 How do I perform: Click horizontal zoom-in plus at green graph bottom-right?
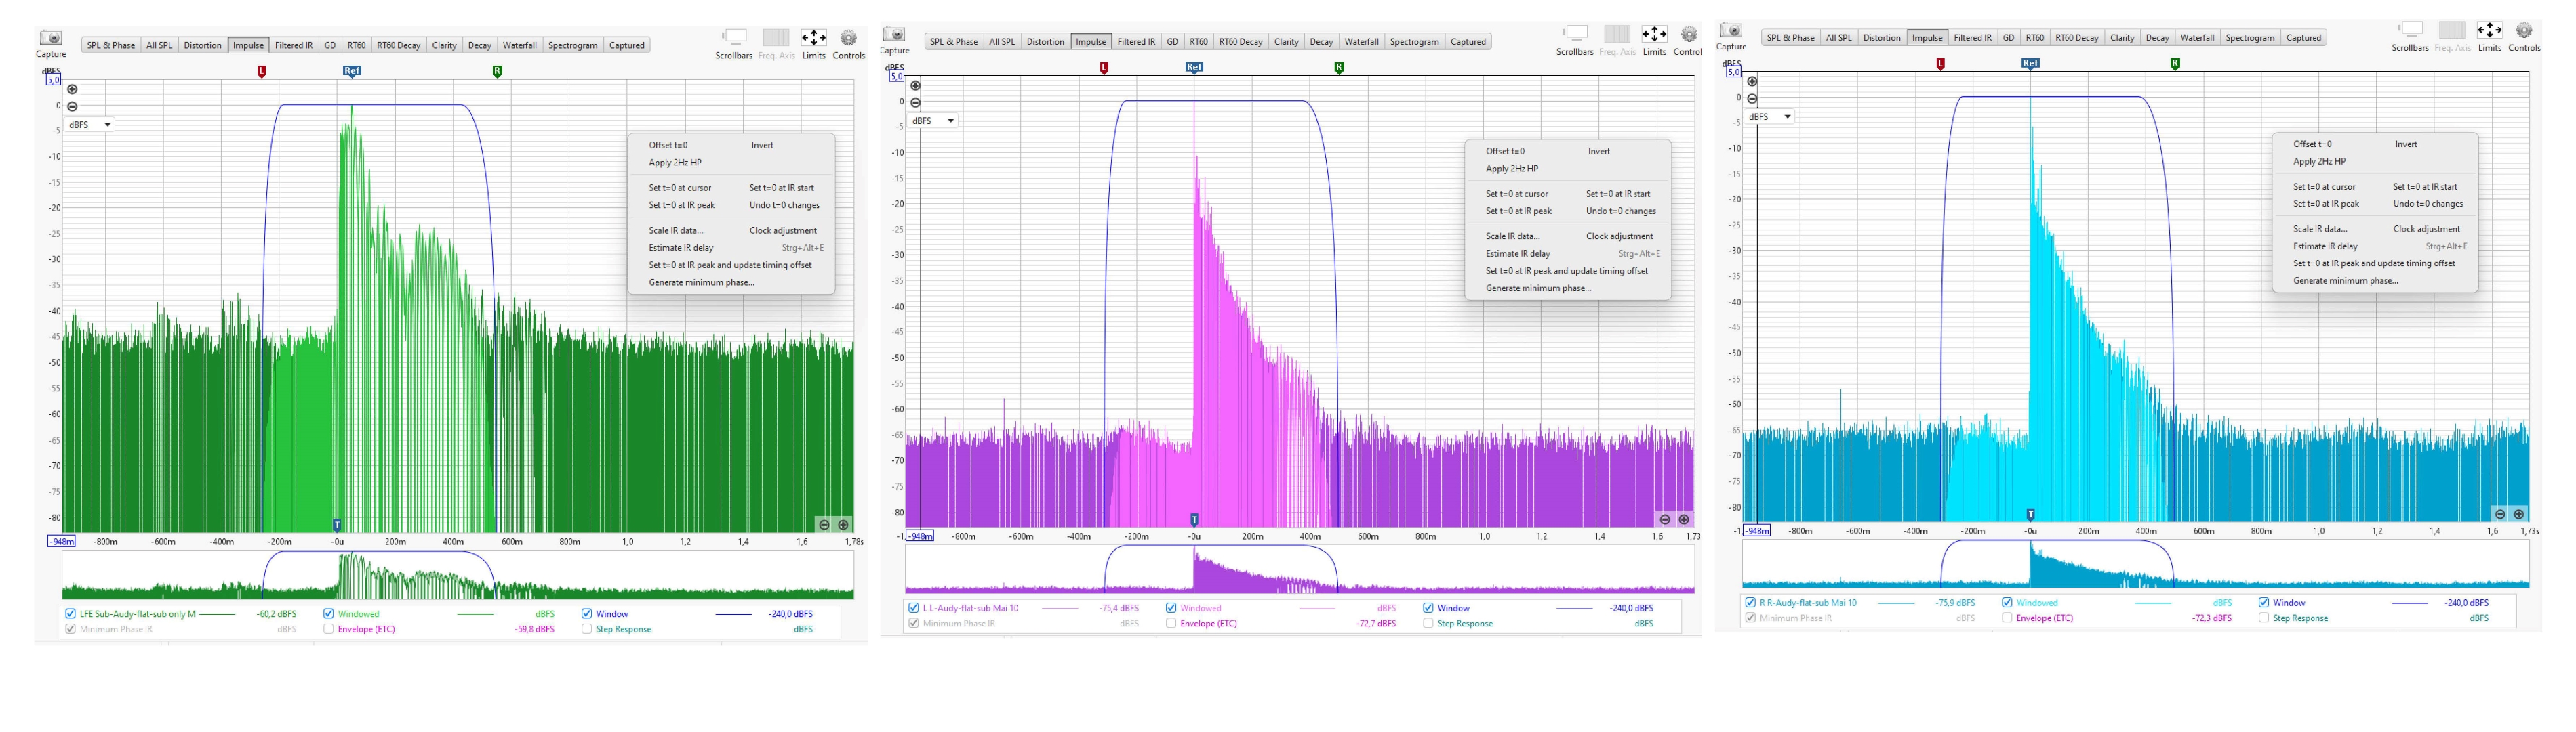tap(843, 524)
